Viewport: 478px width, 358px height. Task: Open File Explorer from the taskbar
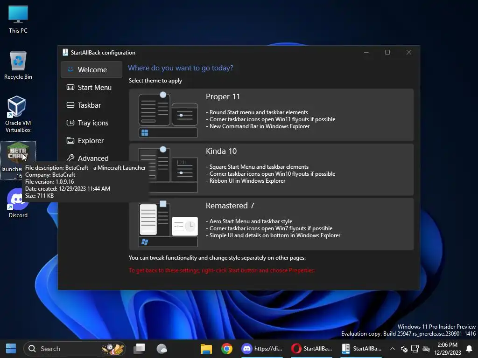(x=206, y=349)
